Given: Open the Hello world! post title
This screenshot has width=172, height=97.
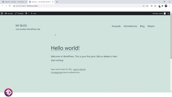Looking at the screenshot, I should tap(65, 48).
